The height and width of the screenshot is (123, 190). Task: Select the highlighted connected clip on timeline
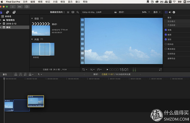pyautogui.click(x=36, y=101)
